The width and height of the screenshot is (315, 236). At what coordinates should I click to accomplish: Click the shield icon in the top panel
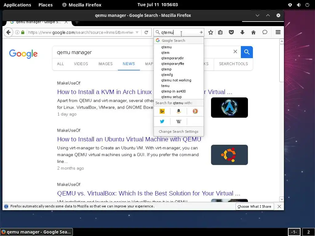tap(290, 5)
